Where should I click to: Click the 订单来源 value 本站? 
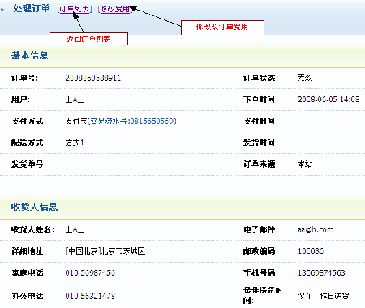[x=305, y=165]
